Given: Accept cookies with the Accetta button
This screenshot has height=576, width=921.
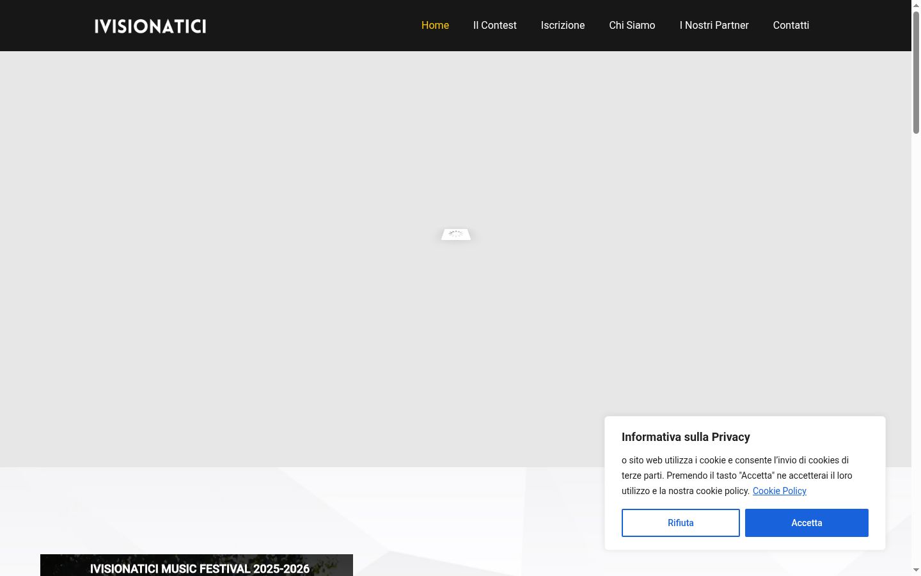Looking at the screenshot, I should coord(807,523).
